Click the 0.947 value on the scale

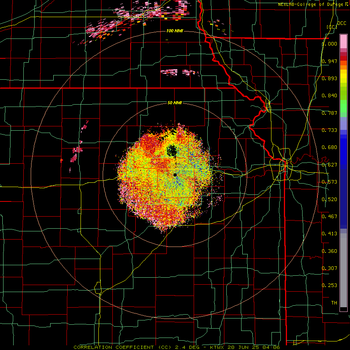[x=329, y=61]
